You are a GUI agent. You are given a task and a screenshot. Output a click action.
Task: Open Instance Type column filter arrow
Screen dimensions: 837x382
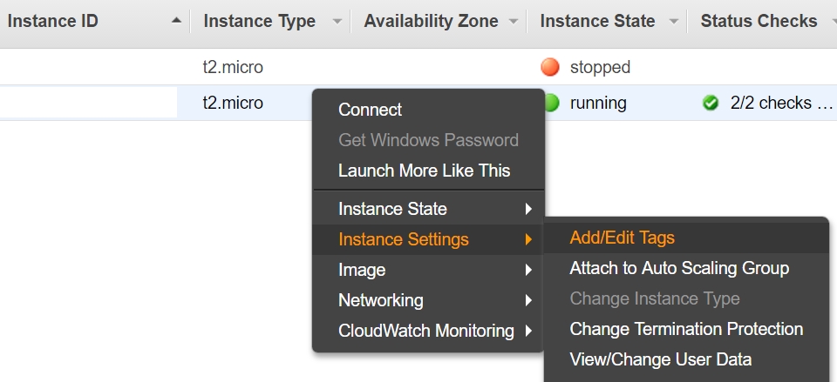pyautogui.click(x=337, y=21)
